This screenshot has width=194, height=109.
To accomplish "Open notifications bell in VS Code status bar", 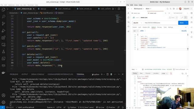I will pyautogui.click(x=123, y=107).
